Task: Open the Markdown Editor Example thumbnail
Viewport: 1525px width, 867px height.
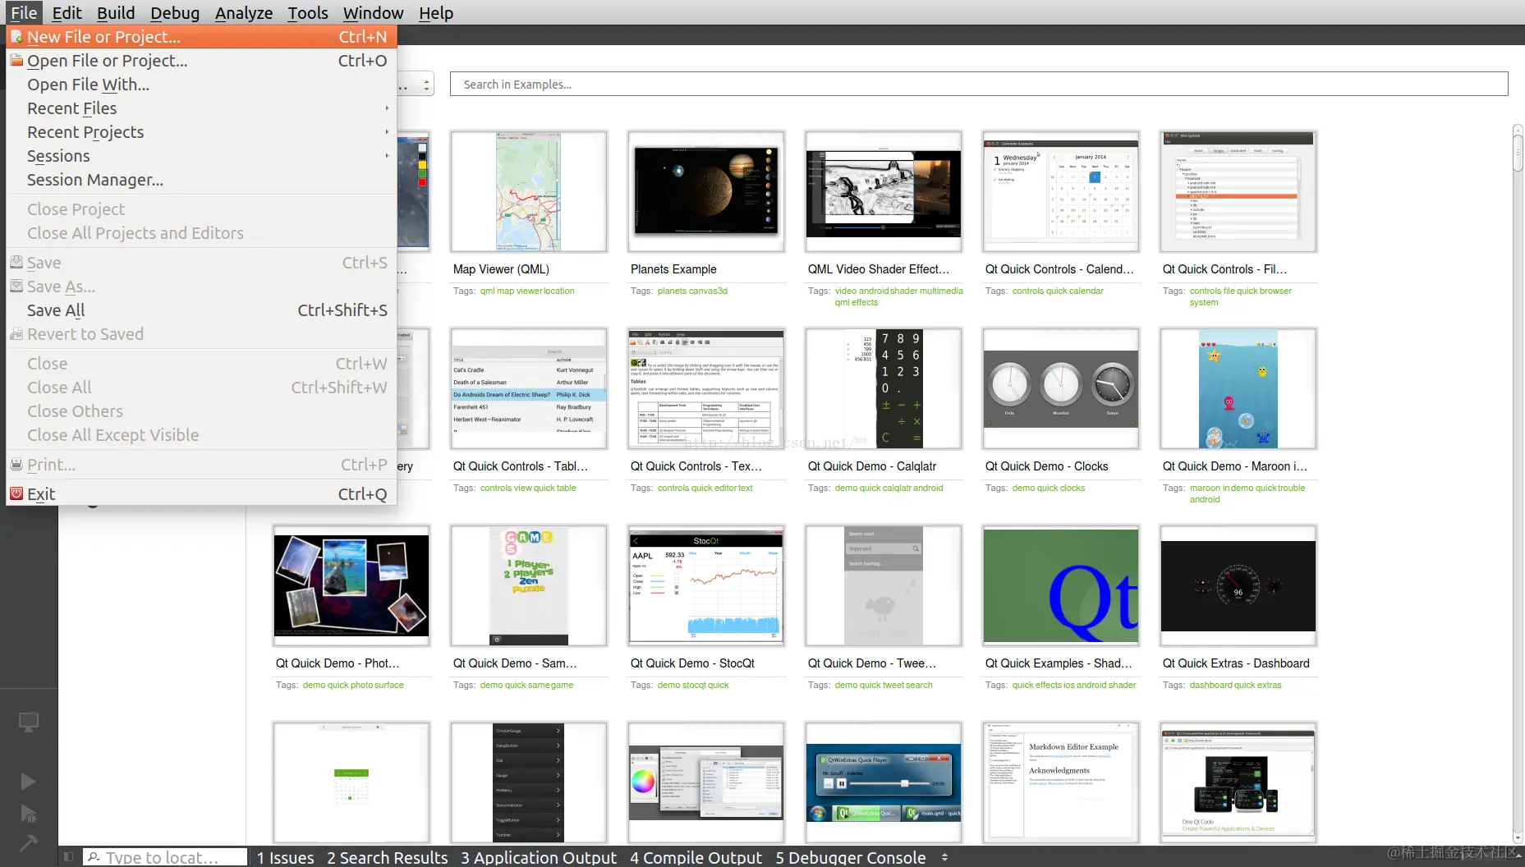Action: (1061, 782)
